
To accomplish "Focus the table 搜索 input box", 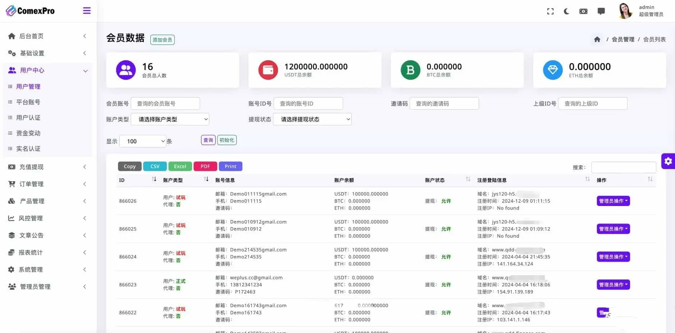I will click(x=624, y=167).
